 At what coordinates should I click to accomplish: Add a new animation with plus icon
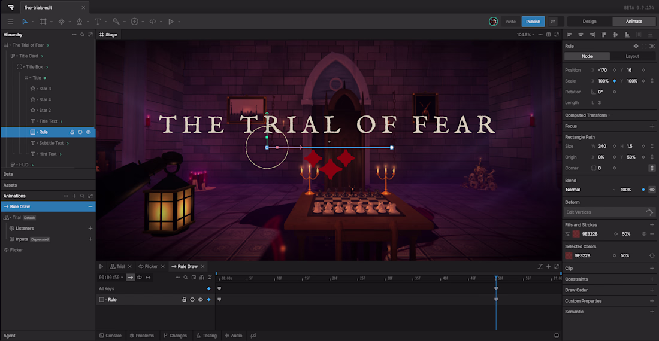tap(74, 196)
